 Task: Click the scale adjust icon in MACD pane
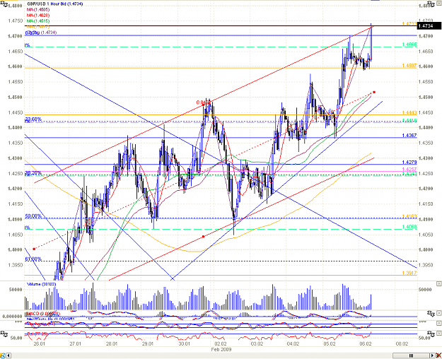[431, 313]
